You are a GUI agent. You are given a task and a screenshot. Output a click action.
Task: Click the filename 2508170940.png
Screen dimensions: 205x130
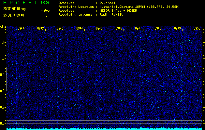(15, 9)
